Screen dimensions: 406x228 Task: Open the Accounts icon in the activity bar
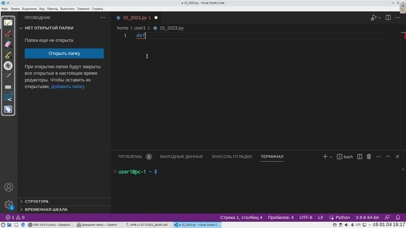pos(8,187)
